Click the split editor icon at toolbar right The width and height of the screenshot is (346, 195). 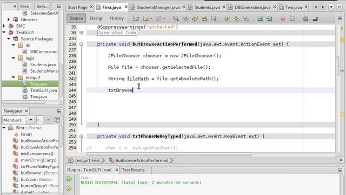pos(340,18)
